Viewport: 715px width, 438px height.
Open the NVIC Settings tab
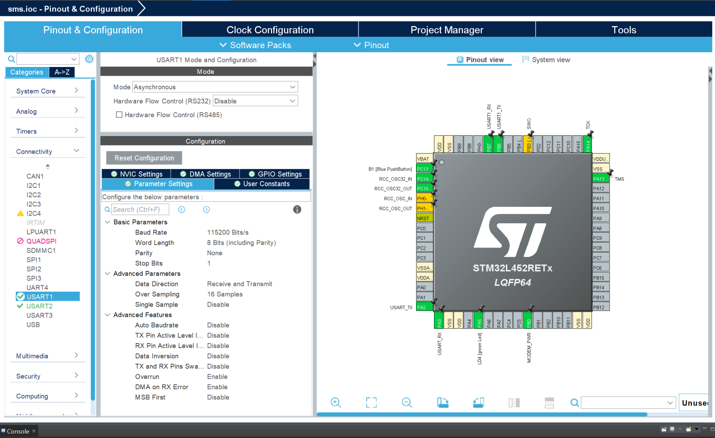137,174
